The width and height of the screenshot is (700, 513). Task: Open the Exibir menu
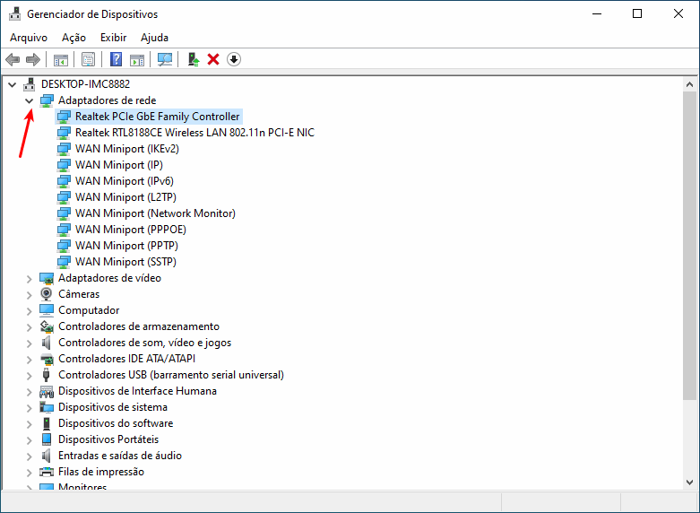tap(113, 38)
